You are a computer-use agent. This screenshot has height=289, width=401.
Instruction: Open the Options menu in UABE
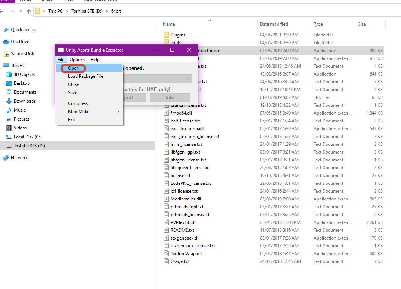[x=77, y=60]
